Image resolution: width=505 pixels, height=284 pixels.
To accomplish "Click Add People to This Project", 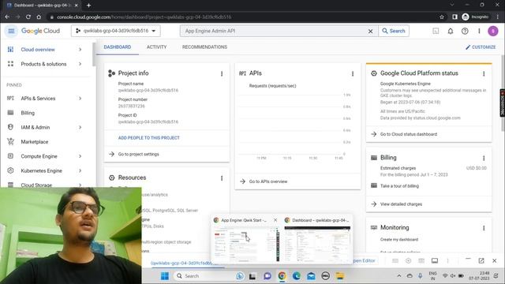I will 149,138.
